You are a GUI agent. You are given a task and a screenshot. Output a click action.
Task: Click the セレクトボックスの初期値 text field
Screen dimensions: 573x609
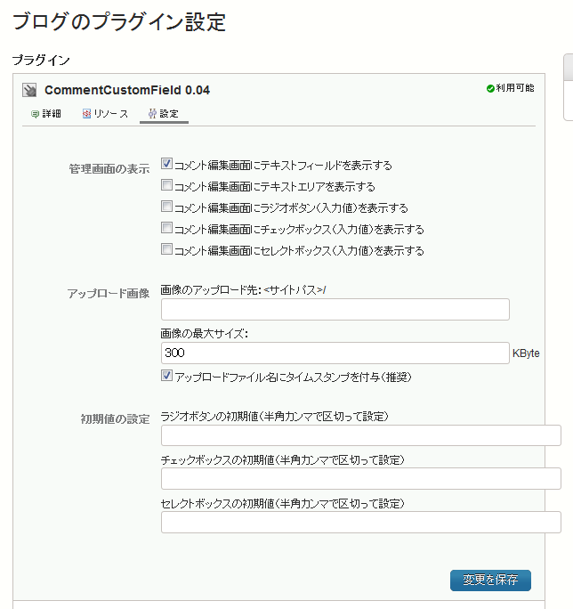tap(361, 522)
